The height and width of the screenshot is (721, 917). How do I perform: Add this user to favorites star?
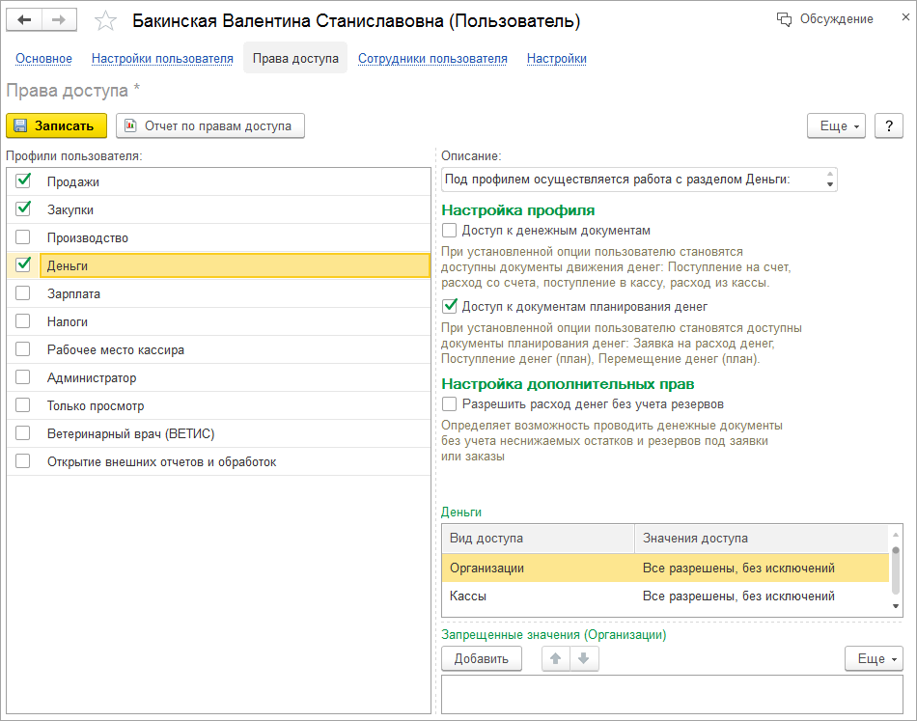[x=105, y=21]
